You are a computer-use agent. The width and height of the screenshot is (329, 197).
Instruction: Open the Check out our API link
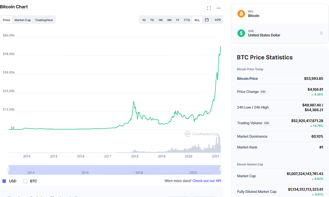pos(207,181)
